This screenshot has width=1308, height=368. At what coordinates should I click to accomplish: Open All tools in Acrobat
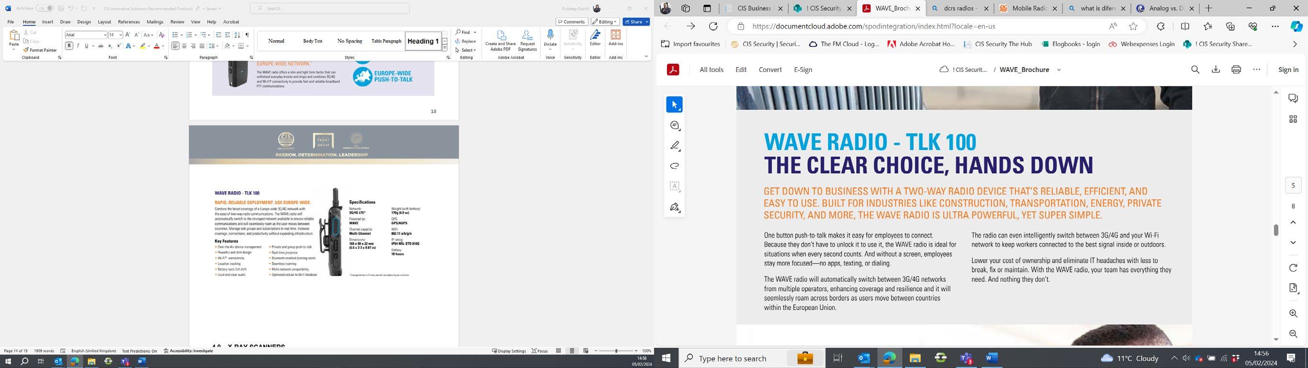pyautogui.click(x=711, y=69)
